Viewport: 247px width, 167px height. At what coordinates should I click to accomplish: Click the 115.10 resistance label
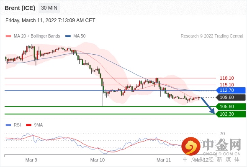tap(227, 85)
